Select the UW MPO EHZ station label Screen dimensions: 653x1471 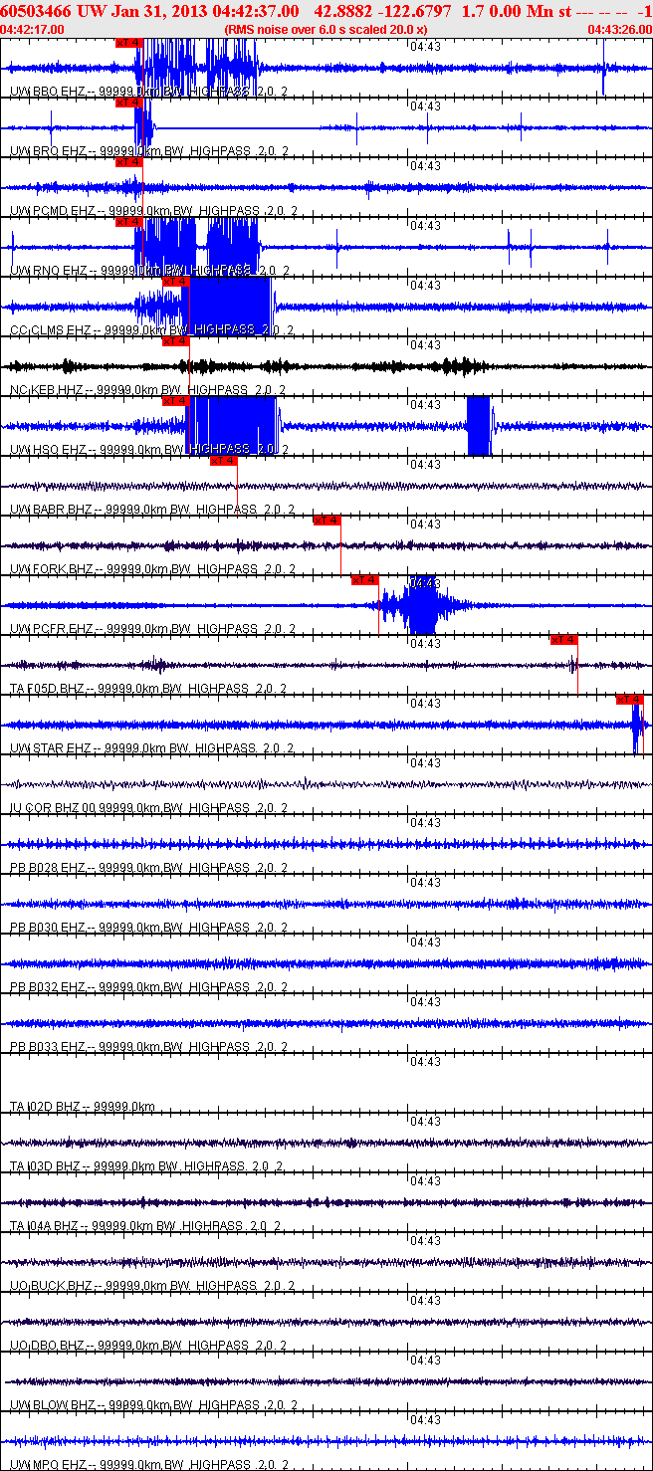[149, 1465]
